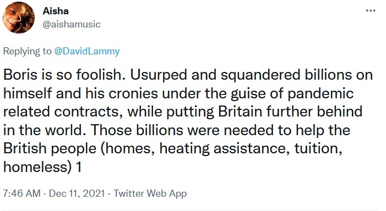Click 'Those billions' in the tweet's fourth line

(x=137, y=130)
